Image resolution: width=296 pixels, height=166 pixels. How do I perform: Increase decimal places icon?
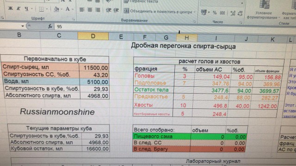click(233, 13)
